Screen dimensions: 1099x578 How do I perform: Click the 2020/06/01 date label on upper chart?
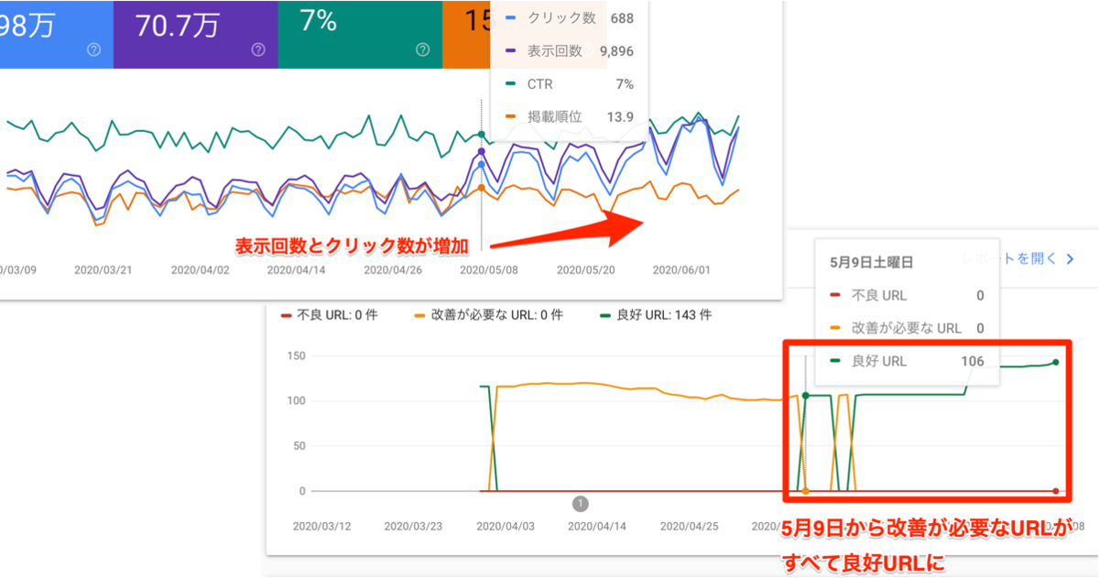(682, 271)
